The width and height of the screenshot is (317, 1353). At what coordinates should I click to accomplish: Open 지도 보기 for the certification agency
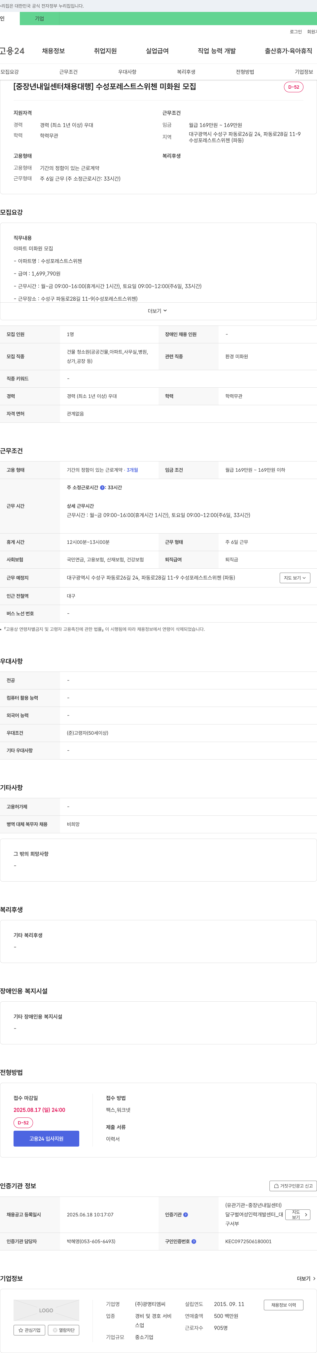(298, 1215)
